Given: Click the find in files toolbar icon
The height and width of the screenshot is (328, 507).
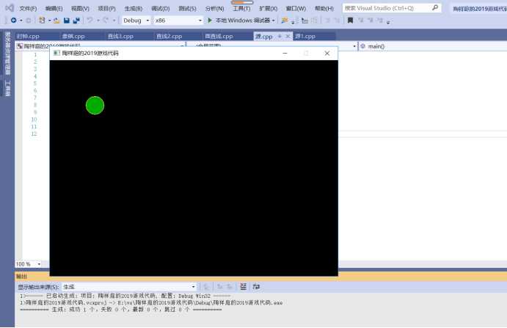Looking at the screenshot, I should coord(285,21).
